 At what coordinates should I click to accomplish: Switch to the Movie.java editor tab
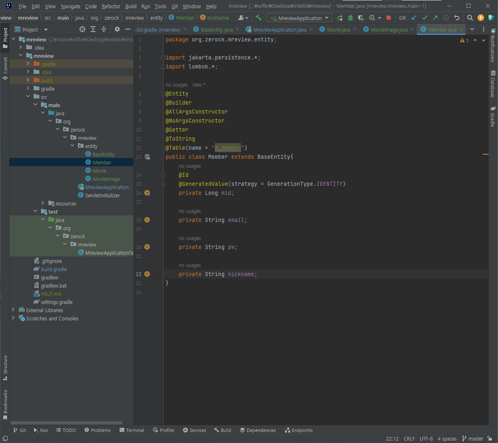click(x=338, y=30)
